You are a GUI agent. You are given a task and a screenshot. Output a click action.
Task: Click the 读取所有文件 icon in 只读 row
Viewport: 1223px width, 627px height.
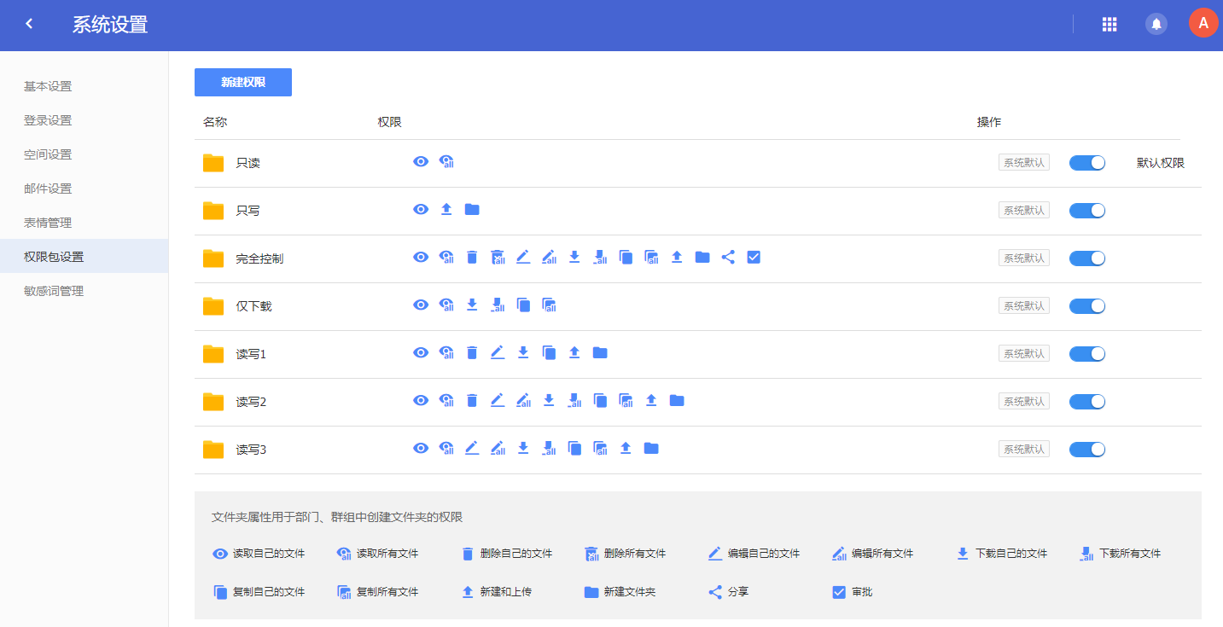[446, 161]
